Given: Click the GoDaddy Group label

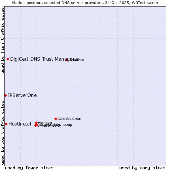Looking at the screenshot, I should coord(69,119).
